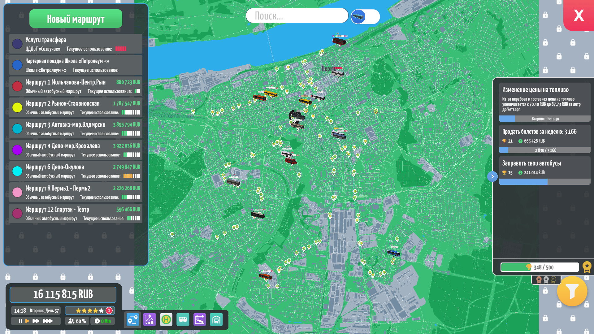Open the route planning map tool
The image size is (594, 334).
(x=133, y=319)
